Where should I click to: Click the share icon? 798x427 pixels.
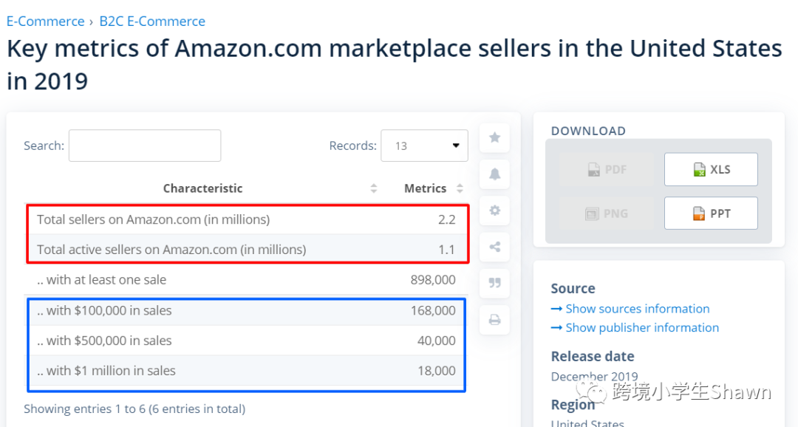(494, 247)
